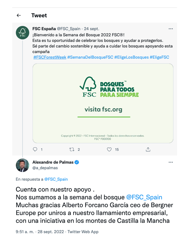Click the back arrow icon

pyautogui.click(x=19, y=15)
